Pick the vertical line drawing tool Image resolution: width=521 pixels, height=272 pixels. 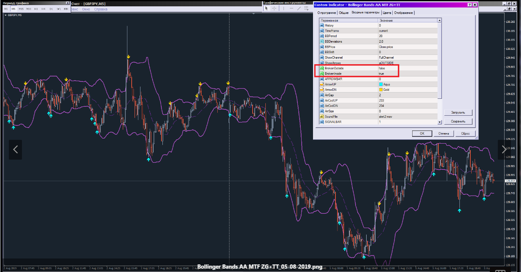[x=284, y=8]
